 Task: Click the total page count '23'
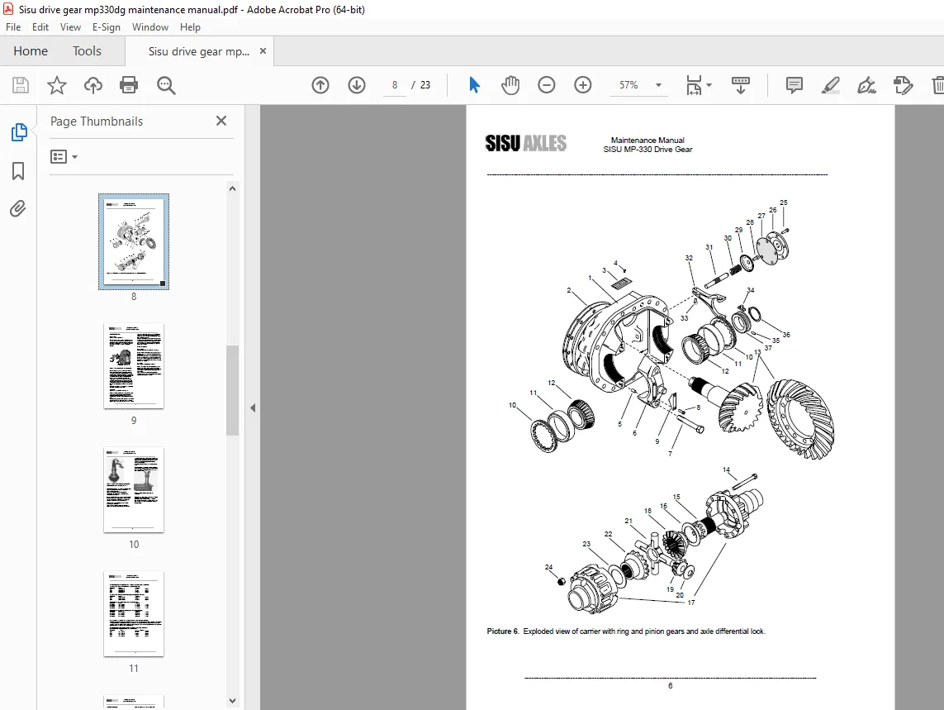(425, 85)
